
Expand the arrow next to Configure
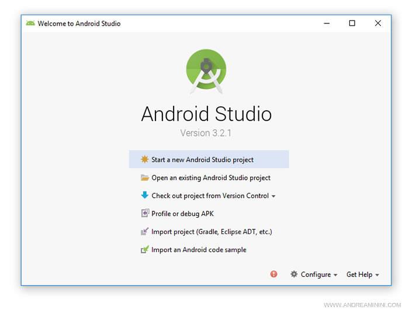click(335, 275)
